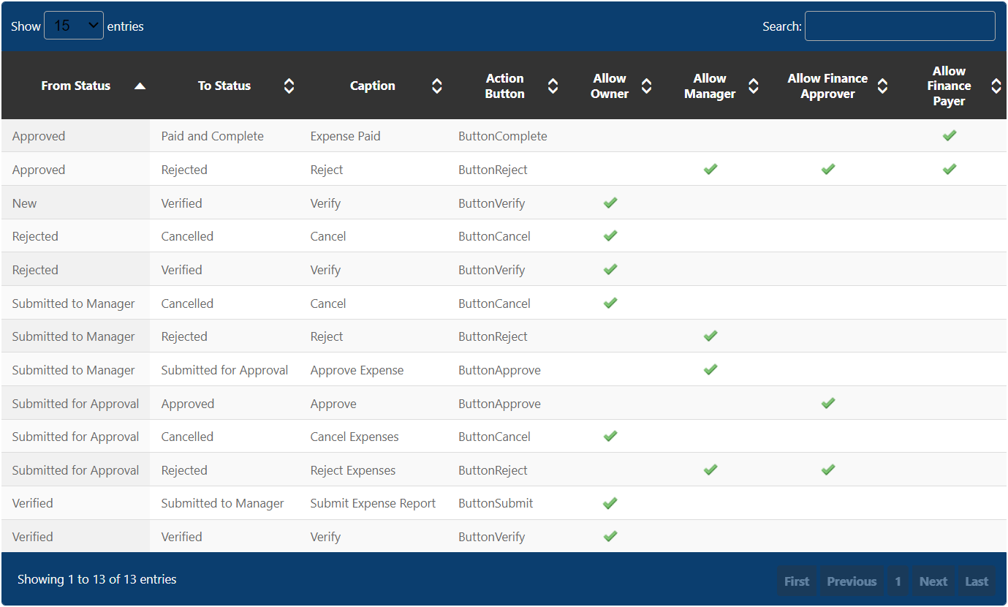
Task: Click the Allow Finance Payer sort icon
Action: (996, 86)
